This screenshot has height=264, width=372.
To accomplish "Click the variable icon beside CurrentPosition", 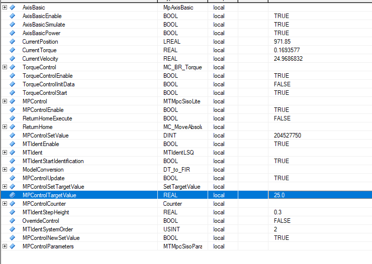I will (13, 42).
